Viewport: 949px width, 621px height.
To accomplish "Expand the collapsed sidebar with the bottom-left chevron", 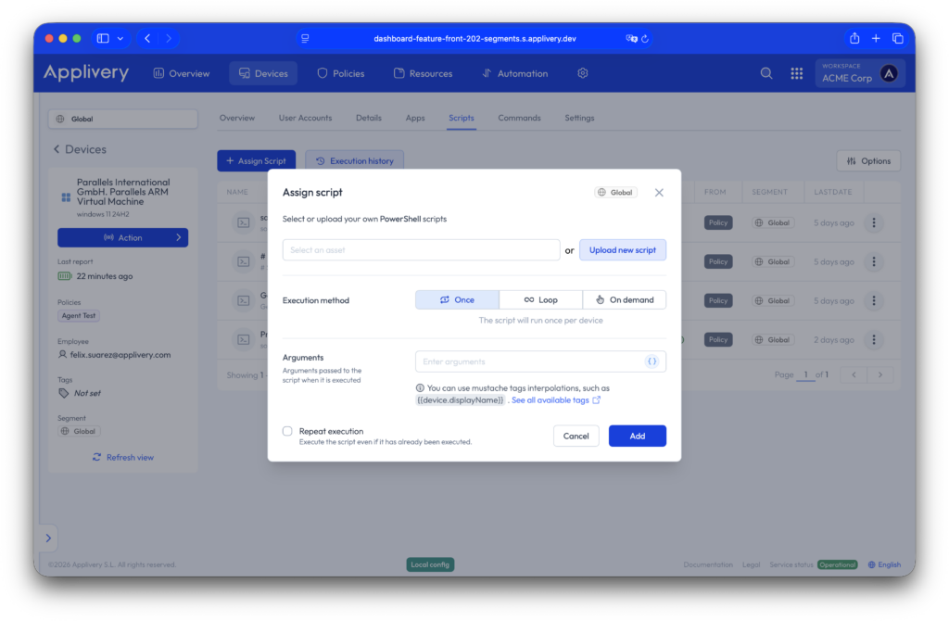I will tap(48, 537).
